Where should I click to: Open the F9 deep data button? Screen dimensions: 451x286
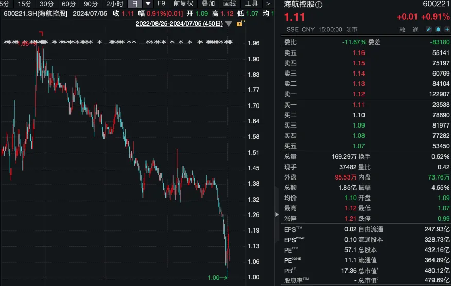coord(161,4)
